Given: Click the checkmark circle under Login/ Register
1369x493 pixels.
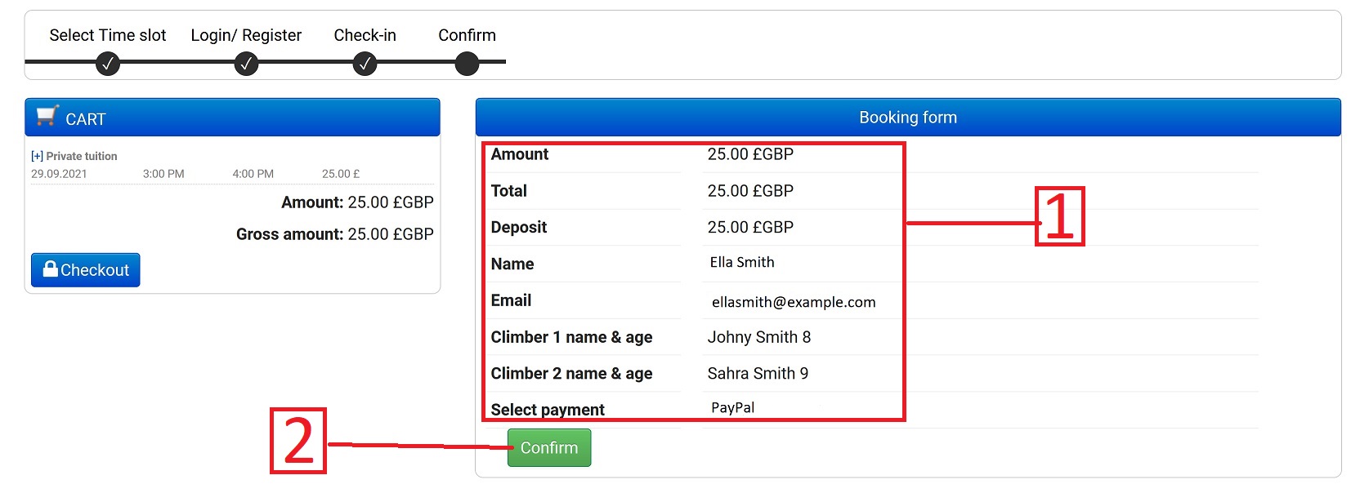Looking at the screenshot, I should (246, 63).
